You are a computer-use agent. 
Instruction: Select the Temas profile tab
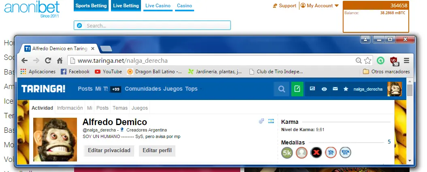120,108
